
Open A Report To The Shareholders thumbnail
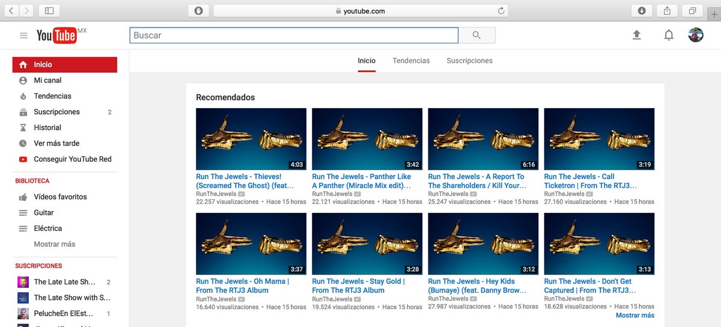(483, 139)
